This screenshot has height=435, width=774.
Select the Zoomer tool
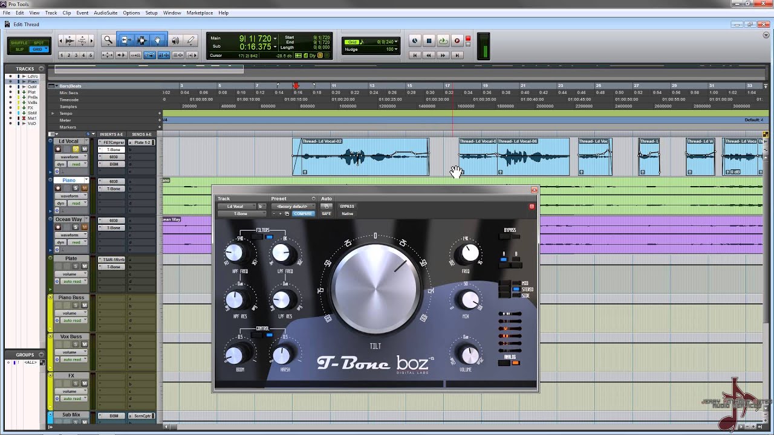coord(108,40)
